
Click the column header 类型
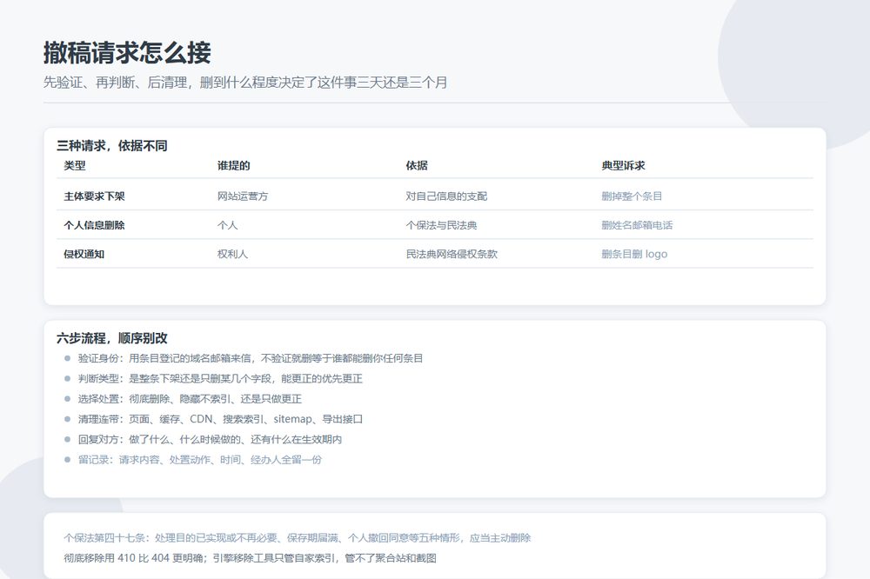click(75, 165)
